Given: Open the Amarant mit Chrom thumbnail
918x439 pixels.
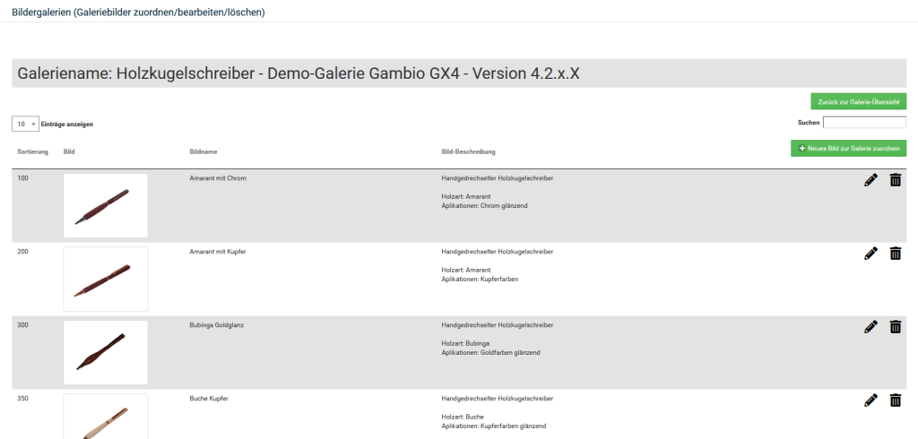Looking at the screenshot, I should tap(106, 206).
